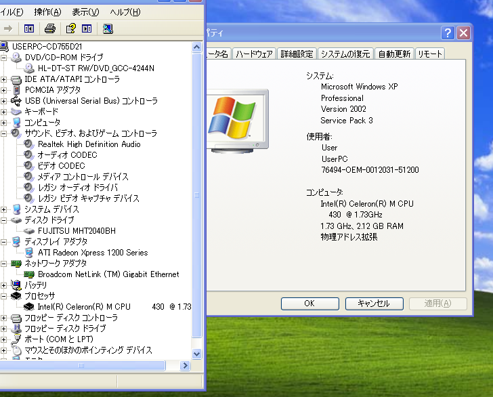Click the scan for hardware changes icon
The image size is (493, 397).
pyautogui.click(x=108, y=28)
